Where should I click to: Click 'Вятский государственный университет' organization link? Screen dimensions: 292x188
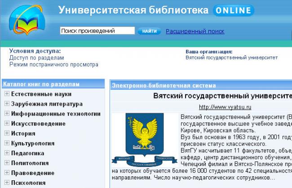click(x=231, y=58)
